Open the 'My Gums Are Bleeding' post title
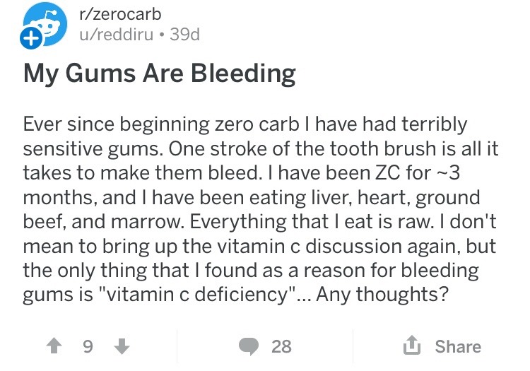The image size is (530, 371). coord(160,74)
